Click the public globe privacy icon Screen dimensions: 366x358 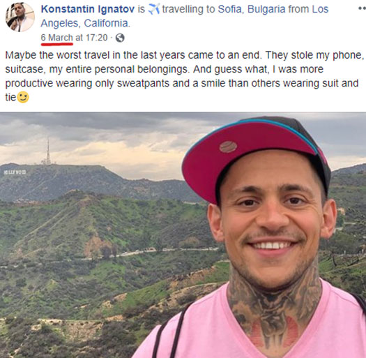point(120,38)
